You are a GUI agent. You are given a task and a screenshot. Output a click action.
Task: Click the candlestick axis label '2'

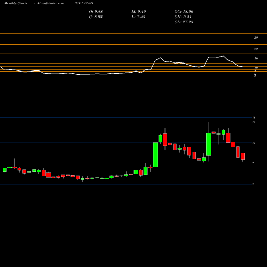[253, 184]
